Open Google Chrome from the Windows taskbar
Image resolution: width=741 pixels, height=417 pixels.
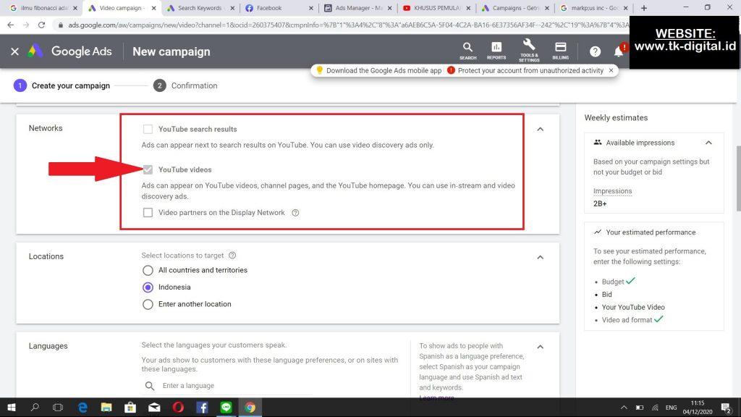(x=250, y=408)
